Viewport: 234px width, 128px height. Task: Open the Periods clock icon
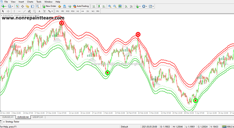point(144,6)
